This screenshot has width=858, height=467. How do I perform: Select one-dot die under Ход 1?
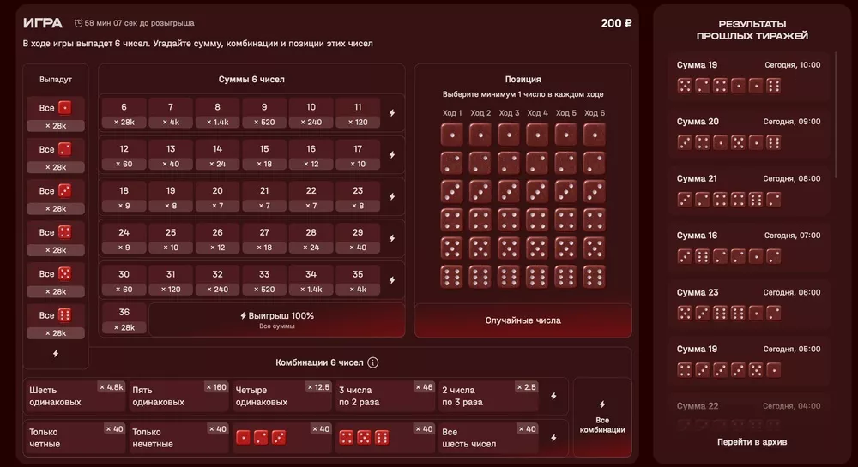452,135
